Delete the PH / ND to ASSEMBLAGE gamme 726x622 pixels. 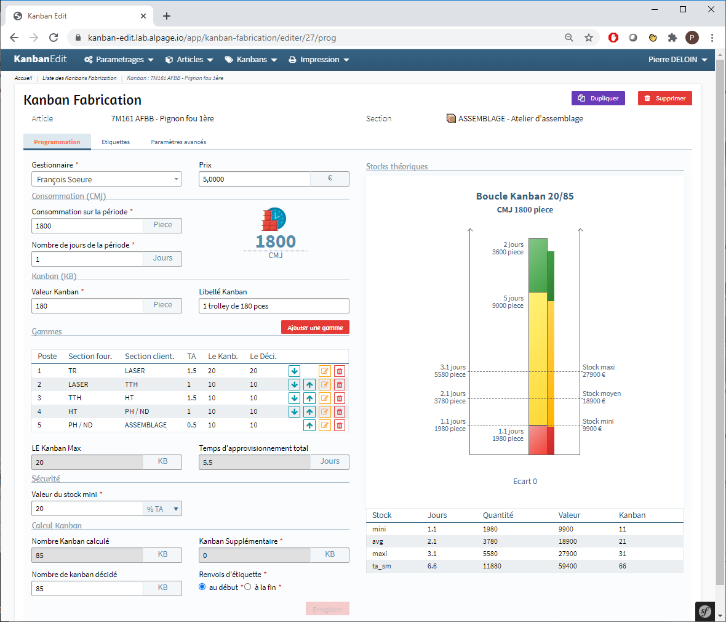click(339, 425)
